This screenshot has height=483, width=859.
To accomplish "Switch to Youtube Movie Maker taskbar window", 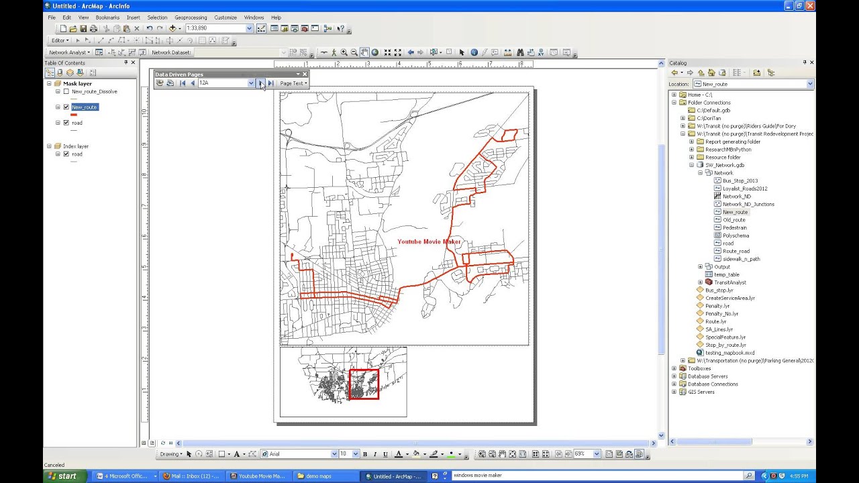I will (258, 476).
